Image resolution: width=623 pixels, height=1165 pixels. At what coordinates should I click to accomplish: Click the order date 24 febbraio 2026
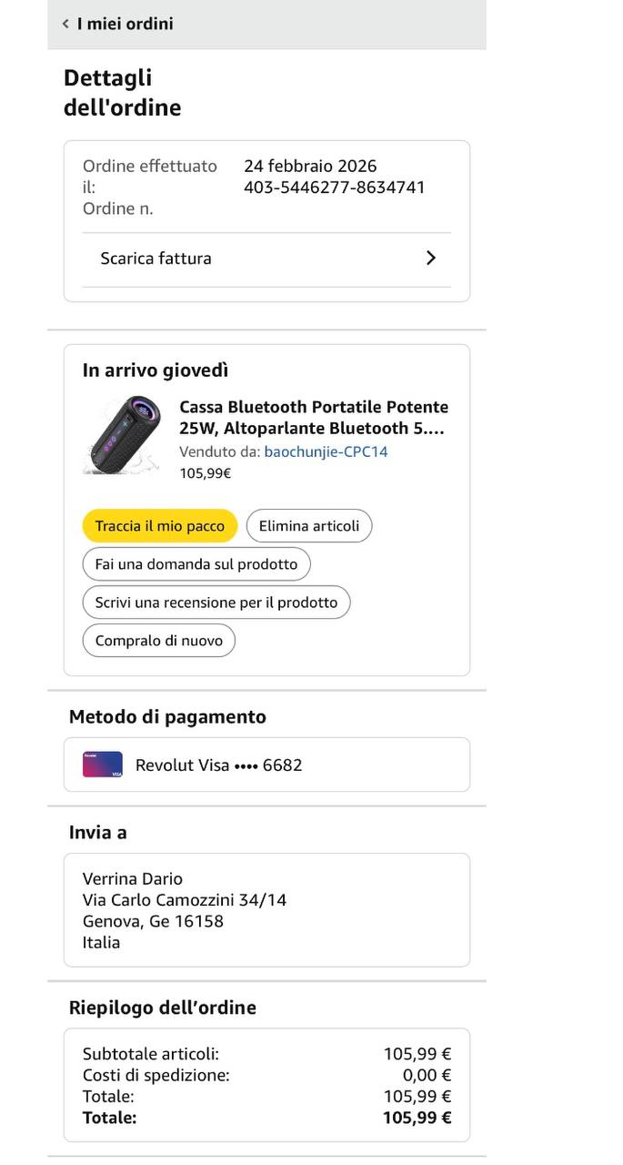click(x=310, y=166)
